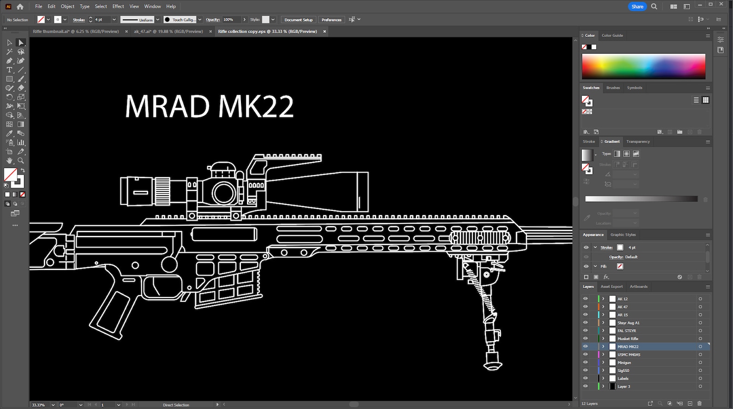This screenshot has height=409, width=733.
Task: Select the Rotate tool
Action: (9, 97)
